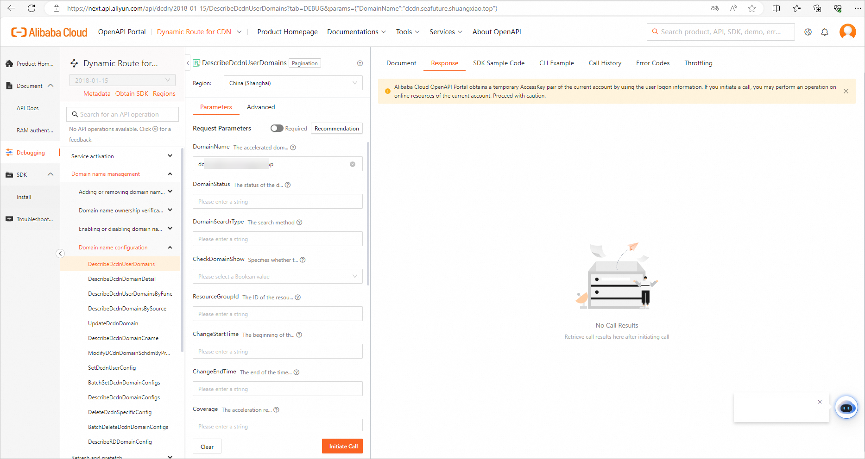The width and height of the screenshot is (865, 459).
Task: Click feedback smiley icon beside Pagination
Action: (x=360, y=63)
